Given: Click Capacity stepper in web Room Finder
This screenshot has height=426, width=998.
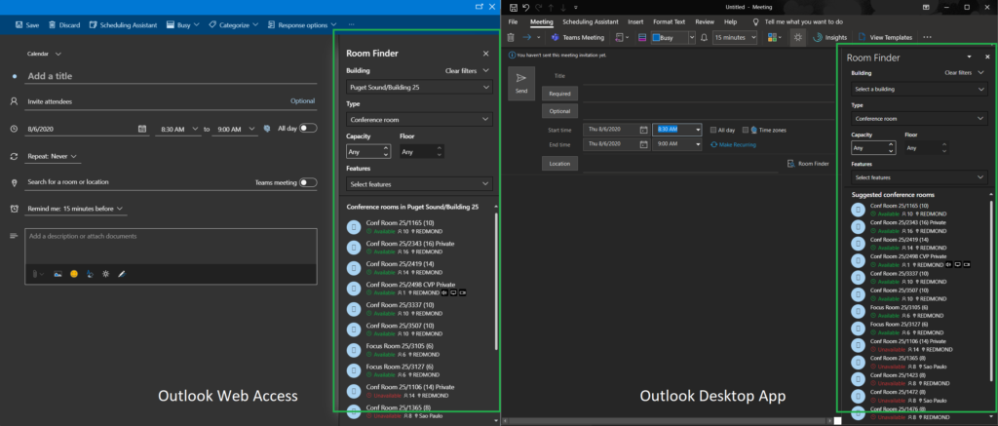Looking at the screenshot, I should 385,151.
